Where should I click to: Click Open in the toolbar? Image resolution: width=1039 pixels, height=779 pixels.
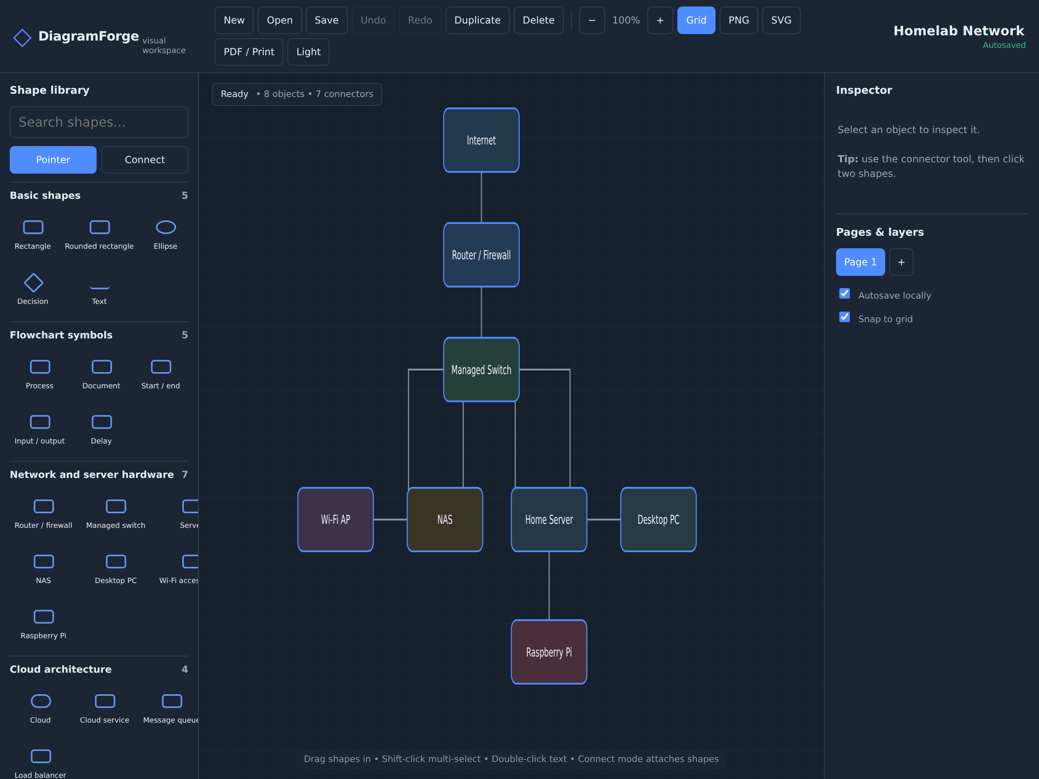coord(280,20)
